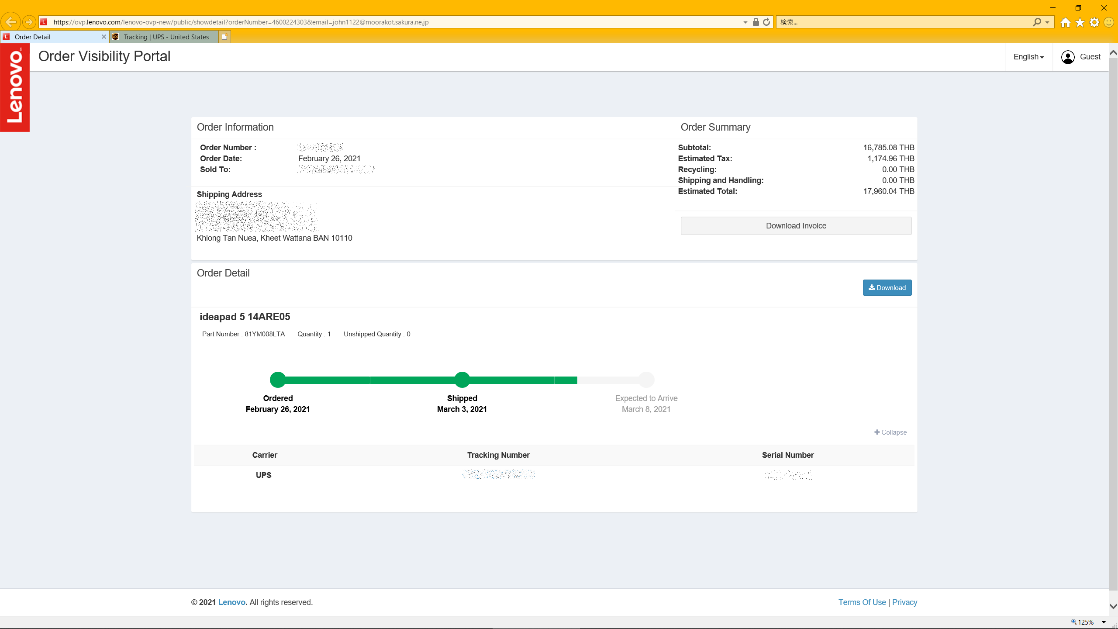This screenshot has width=1118, height=629.
Task: Click the UPS tracking number value
Action: coord(498,474)
